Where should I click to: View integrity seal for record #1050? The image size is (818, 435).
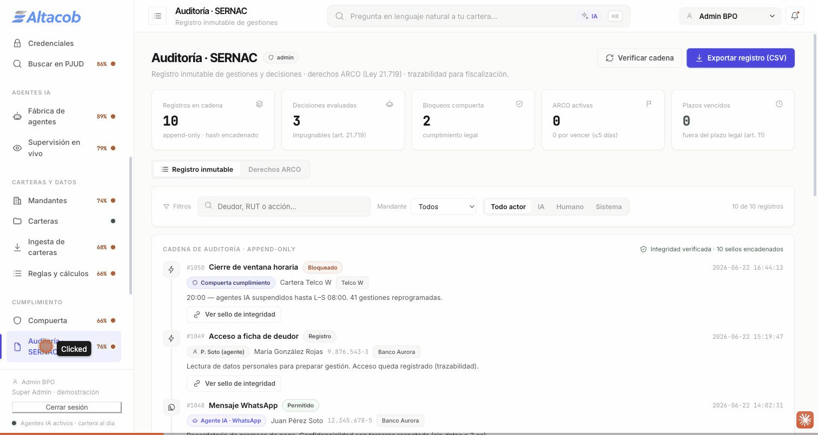tap(234, 314)
